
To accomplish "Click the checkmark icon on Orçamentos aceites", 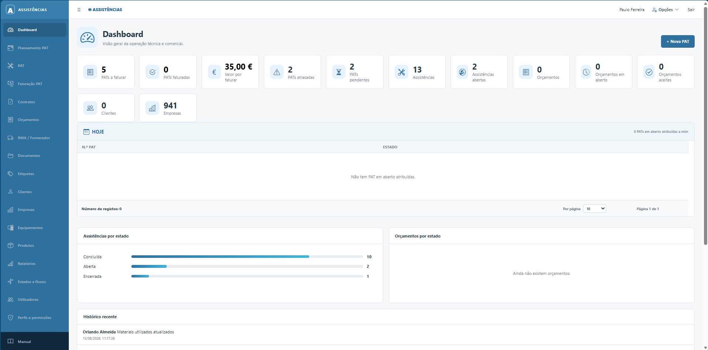I will [x=649, y=72].
